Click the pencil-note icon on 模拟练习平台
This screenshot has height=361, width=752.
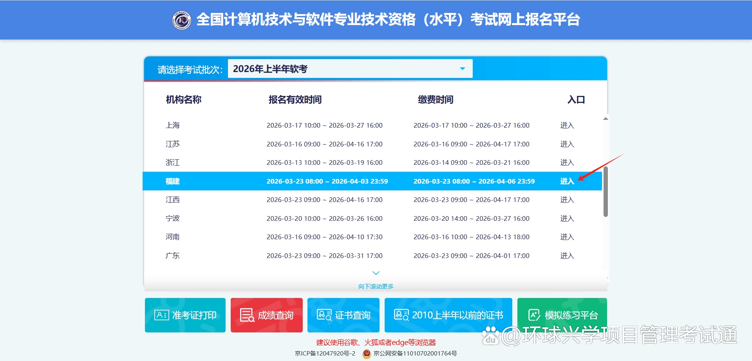coord(535,315)
